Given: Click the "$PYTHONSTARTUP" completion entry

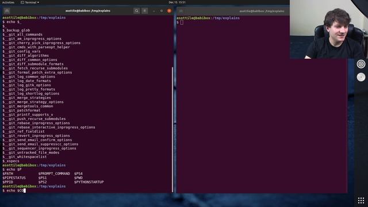Looking at the screenshot, I should [x=89, y=182].
